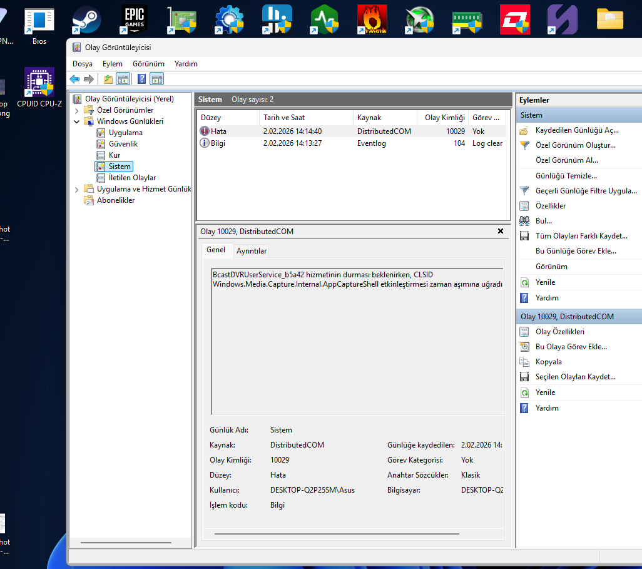Click Bu Olaya Görev Ekle icon

pos(524,347)
